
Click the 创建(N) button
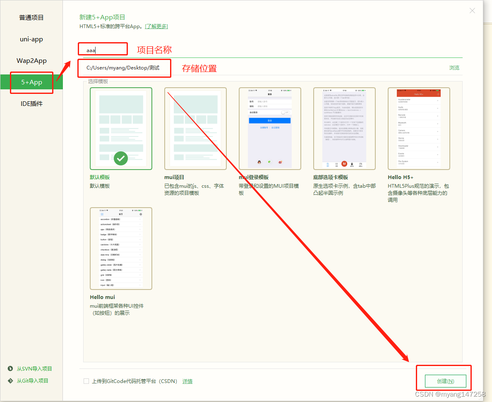point(446,381)
